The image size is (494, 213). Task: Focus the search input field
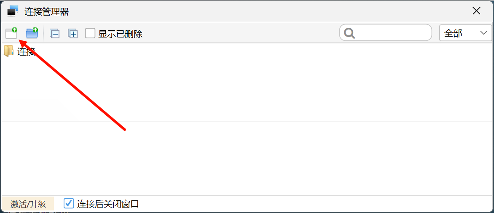pyautogui.click(x=392, y=33)
